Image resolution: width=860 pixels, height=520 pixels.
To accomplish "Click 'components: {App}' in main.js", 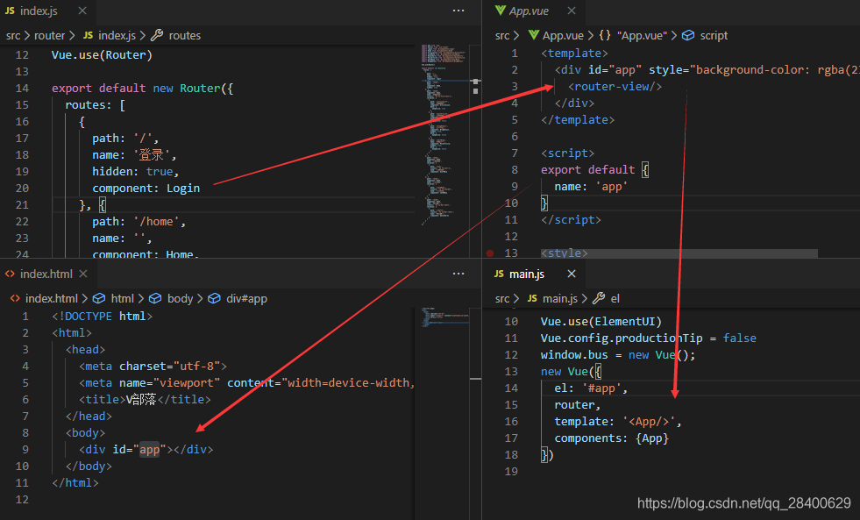I will coord(612,438).
